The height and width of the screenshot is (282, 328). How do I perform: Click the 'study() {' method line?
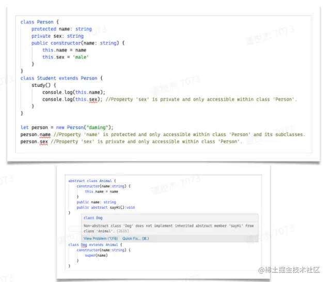coord(44,85)
